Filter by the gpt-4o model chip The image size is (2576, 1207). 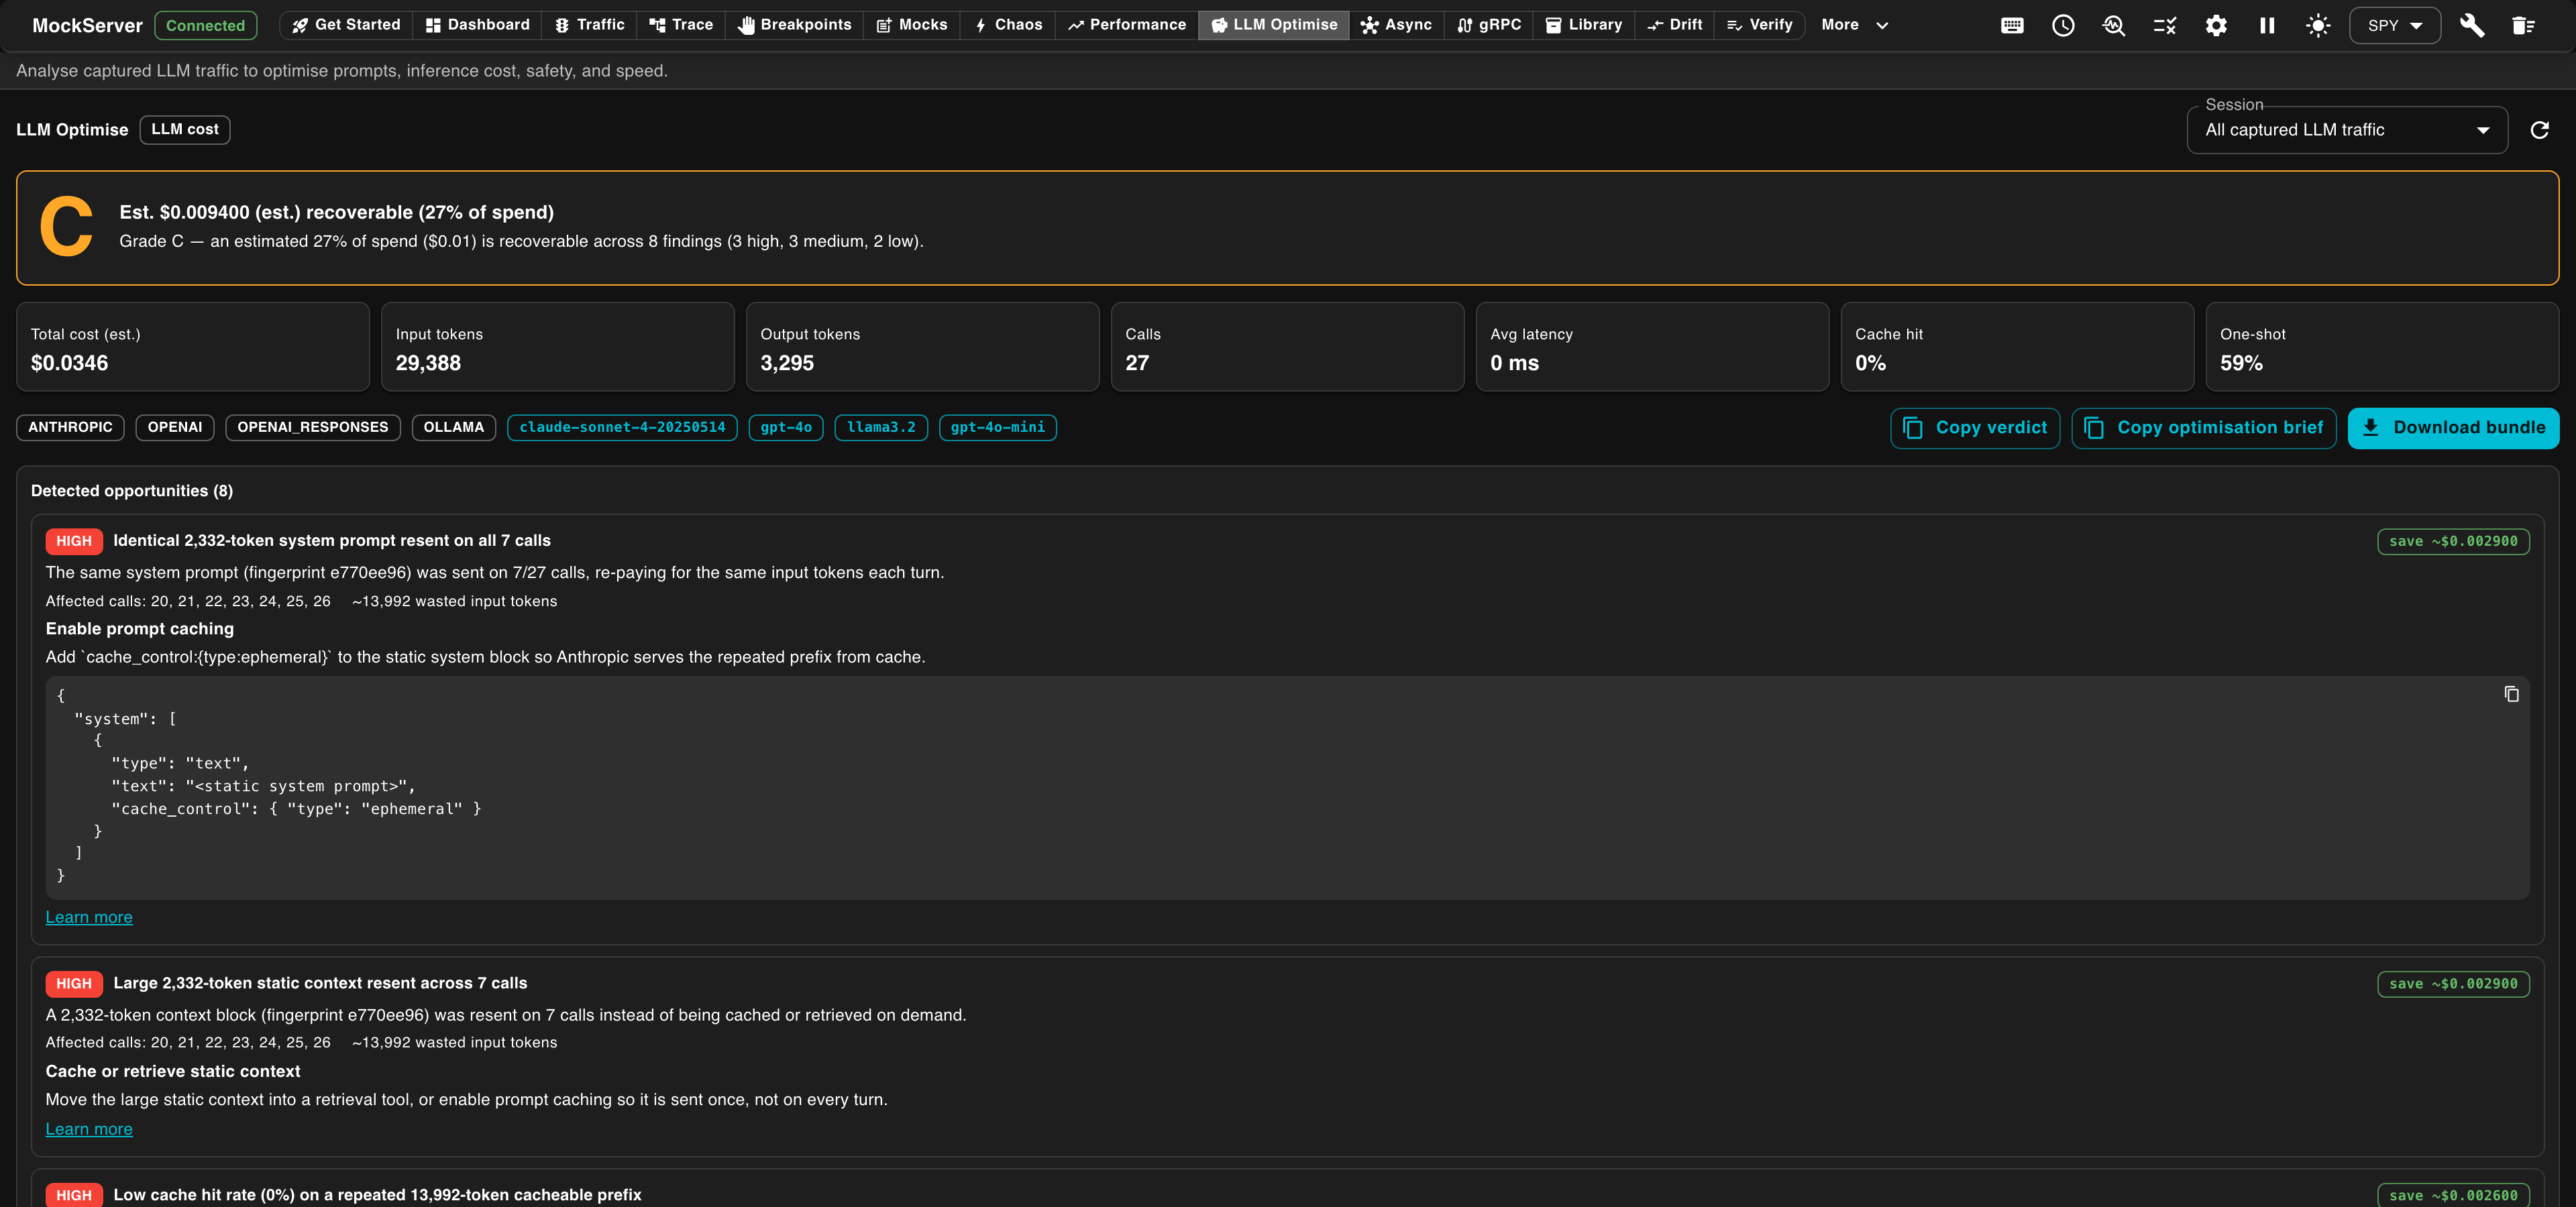click(x=786, y=428)
